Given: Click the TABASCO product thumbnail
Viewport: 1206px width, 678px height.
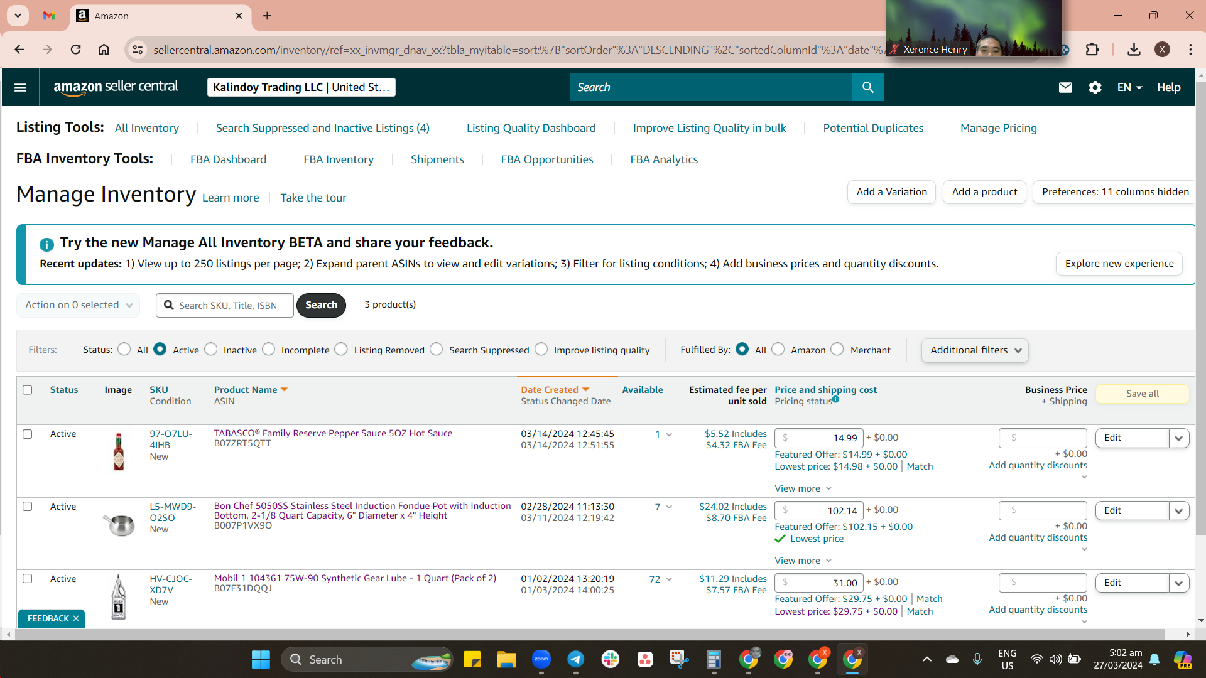Looking at the screenshot, I should pos(119,451).
